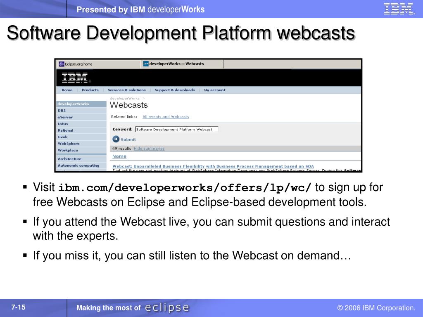Click the IBM logo in the slide header
The width and height of the screenshot is (423, 317).
click(x=399, y=8)
